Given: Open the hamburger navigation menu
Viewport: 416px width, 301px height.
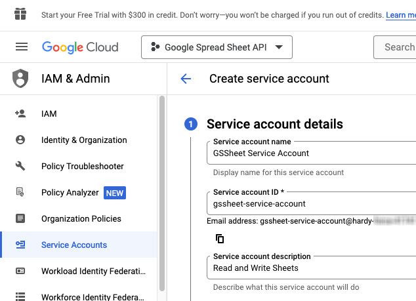Looking at the screenshot, I should pos(22,47).
